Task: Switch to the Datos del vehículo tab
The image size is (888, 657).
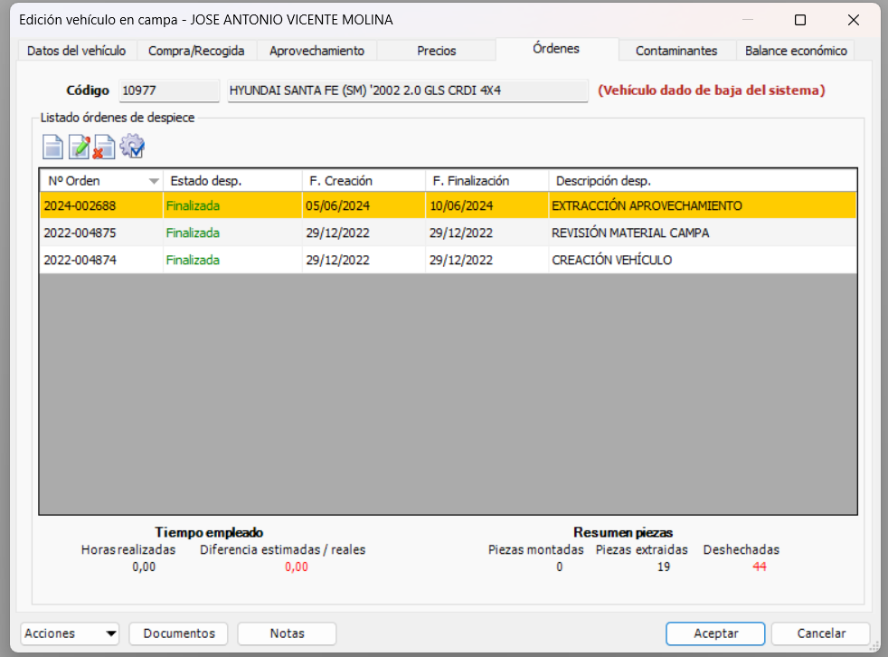Action: point(76,51)
